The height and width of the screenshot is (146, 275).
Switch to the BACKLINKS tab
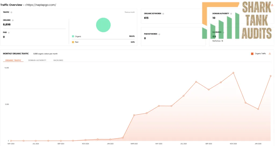58,60
